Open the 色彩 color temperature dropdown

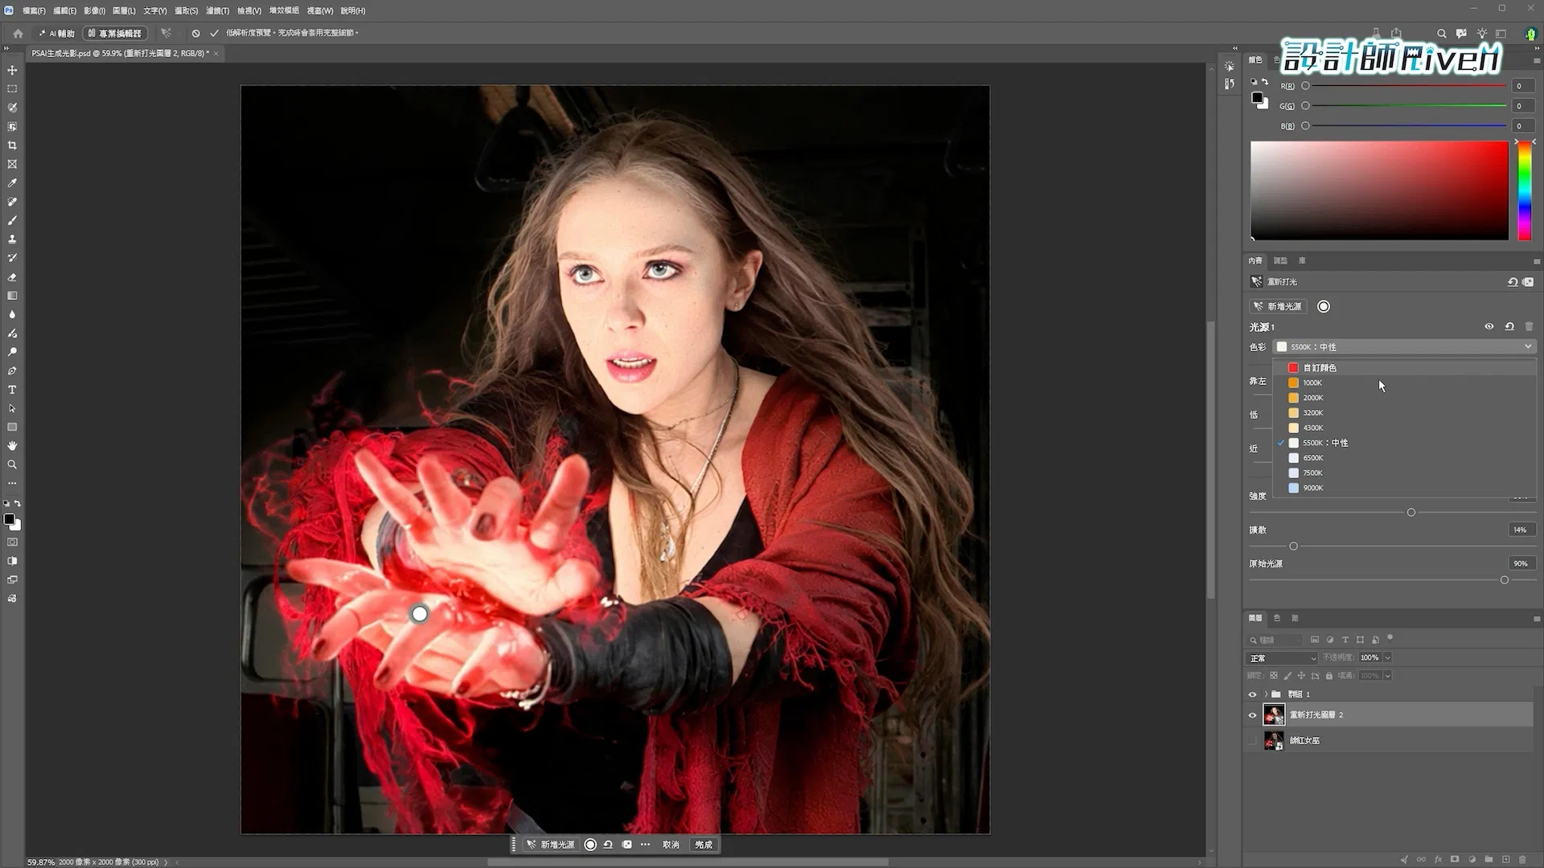pyautogui.click(x=1404, y=347)
